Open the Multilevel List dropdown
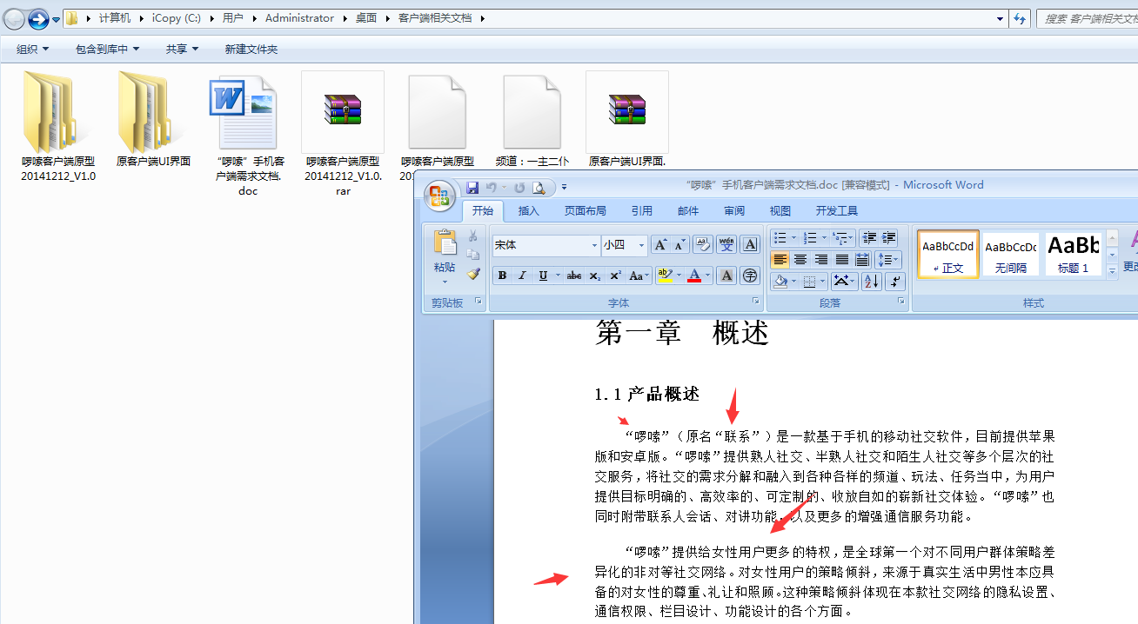Image resolution: width=1138 pixels, height=624 pixels. point(843,237)
